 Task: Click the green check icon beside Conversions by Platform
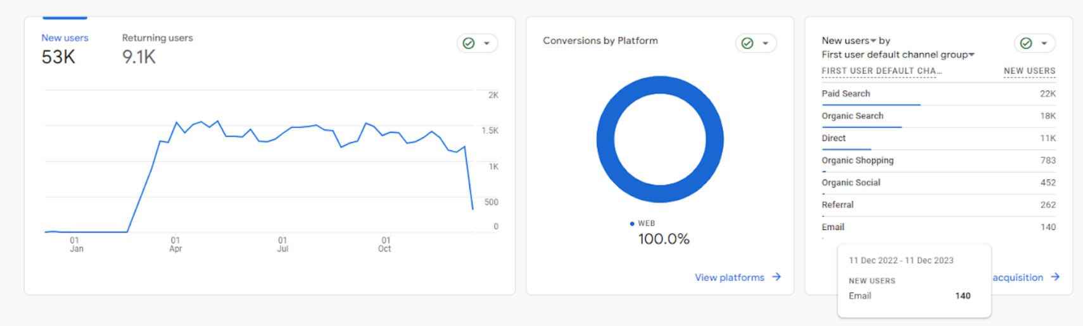[747, 43]
